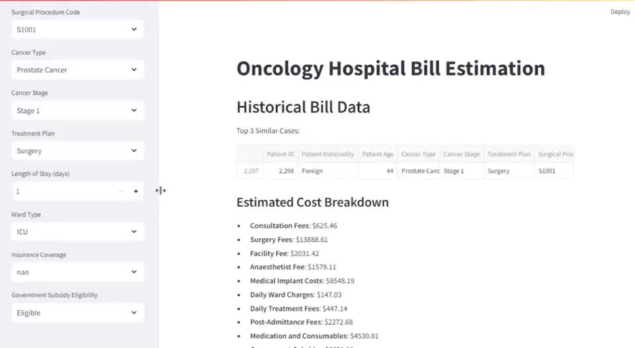This screenshot has height=348, width=635.
Task: Click the row index 2,297 cell
Action: [x=250, y=171]
